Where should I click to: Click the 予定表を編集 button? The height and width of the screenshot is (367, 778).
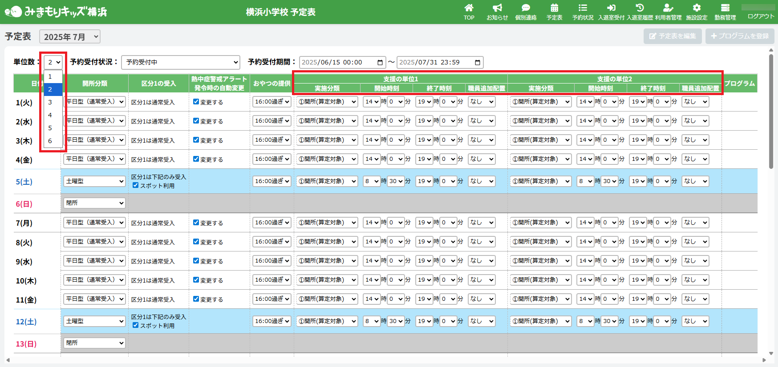click(x=672, y=36)
